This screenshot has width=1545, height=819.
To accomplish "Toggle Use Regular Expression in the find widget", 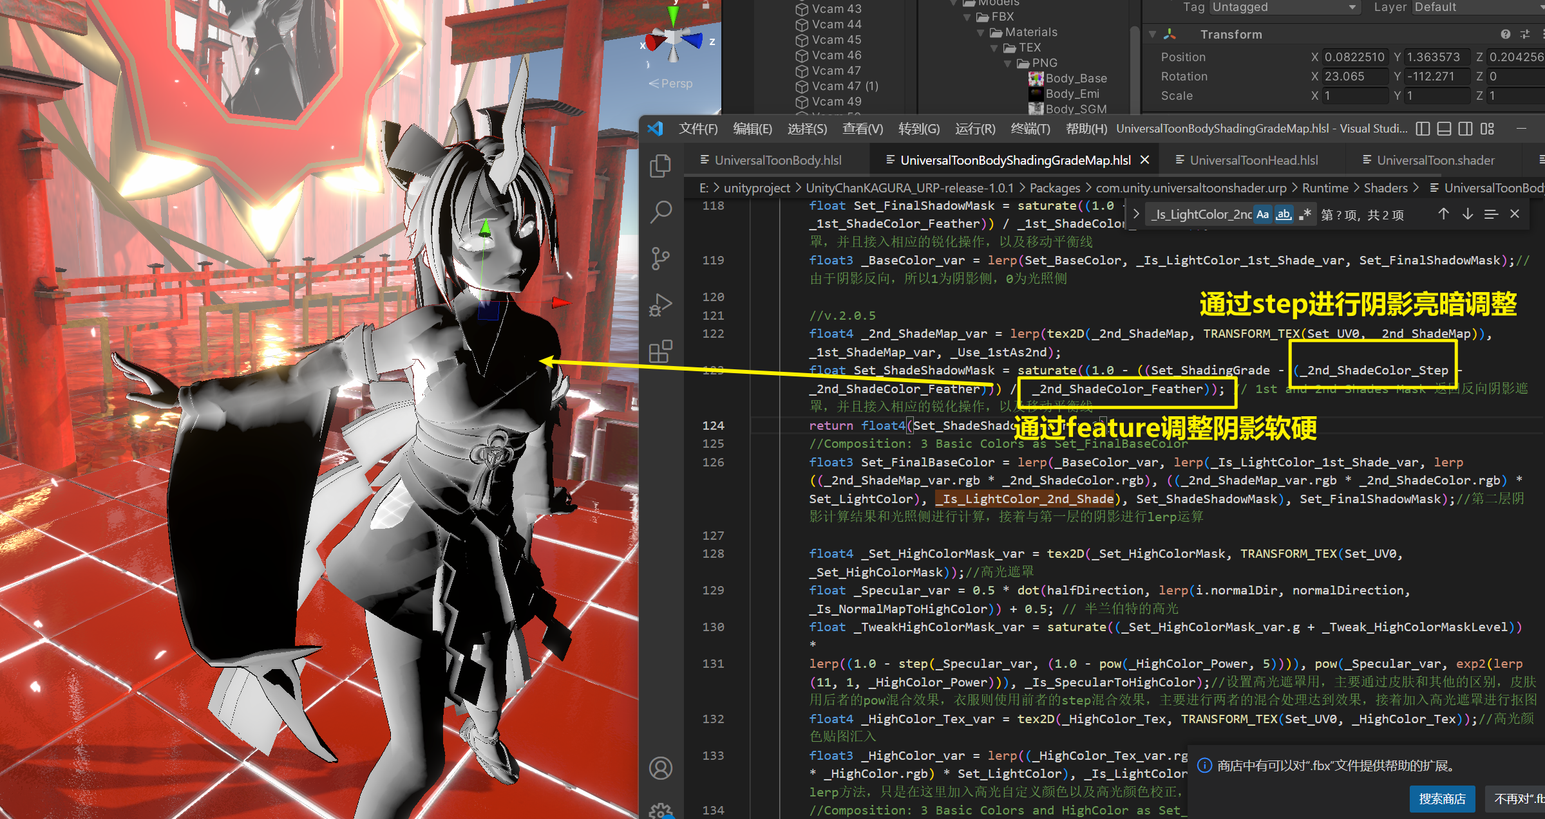I will 1305,214.
